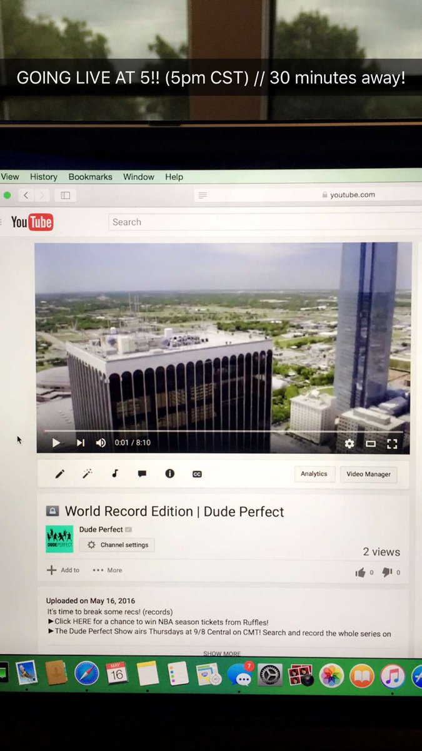Open the YouTube logo home link
The image size is (422, 751).
[32, 222]
